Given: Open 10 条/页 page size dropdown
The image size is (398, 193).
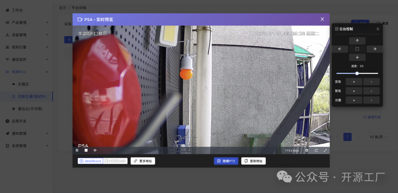Looking at the screenshot, I should coord(378,137).
